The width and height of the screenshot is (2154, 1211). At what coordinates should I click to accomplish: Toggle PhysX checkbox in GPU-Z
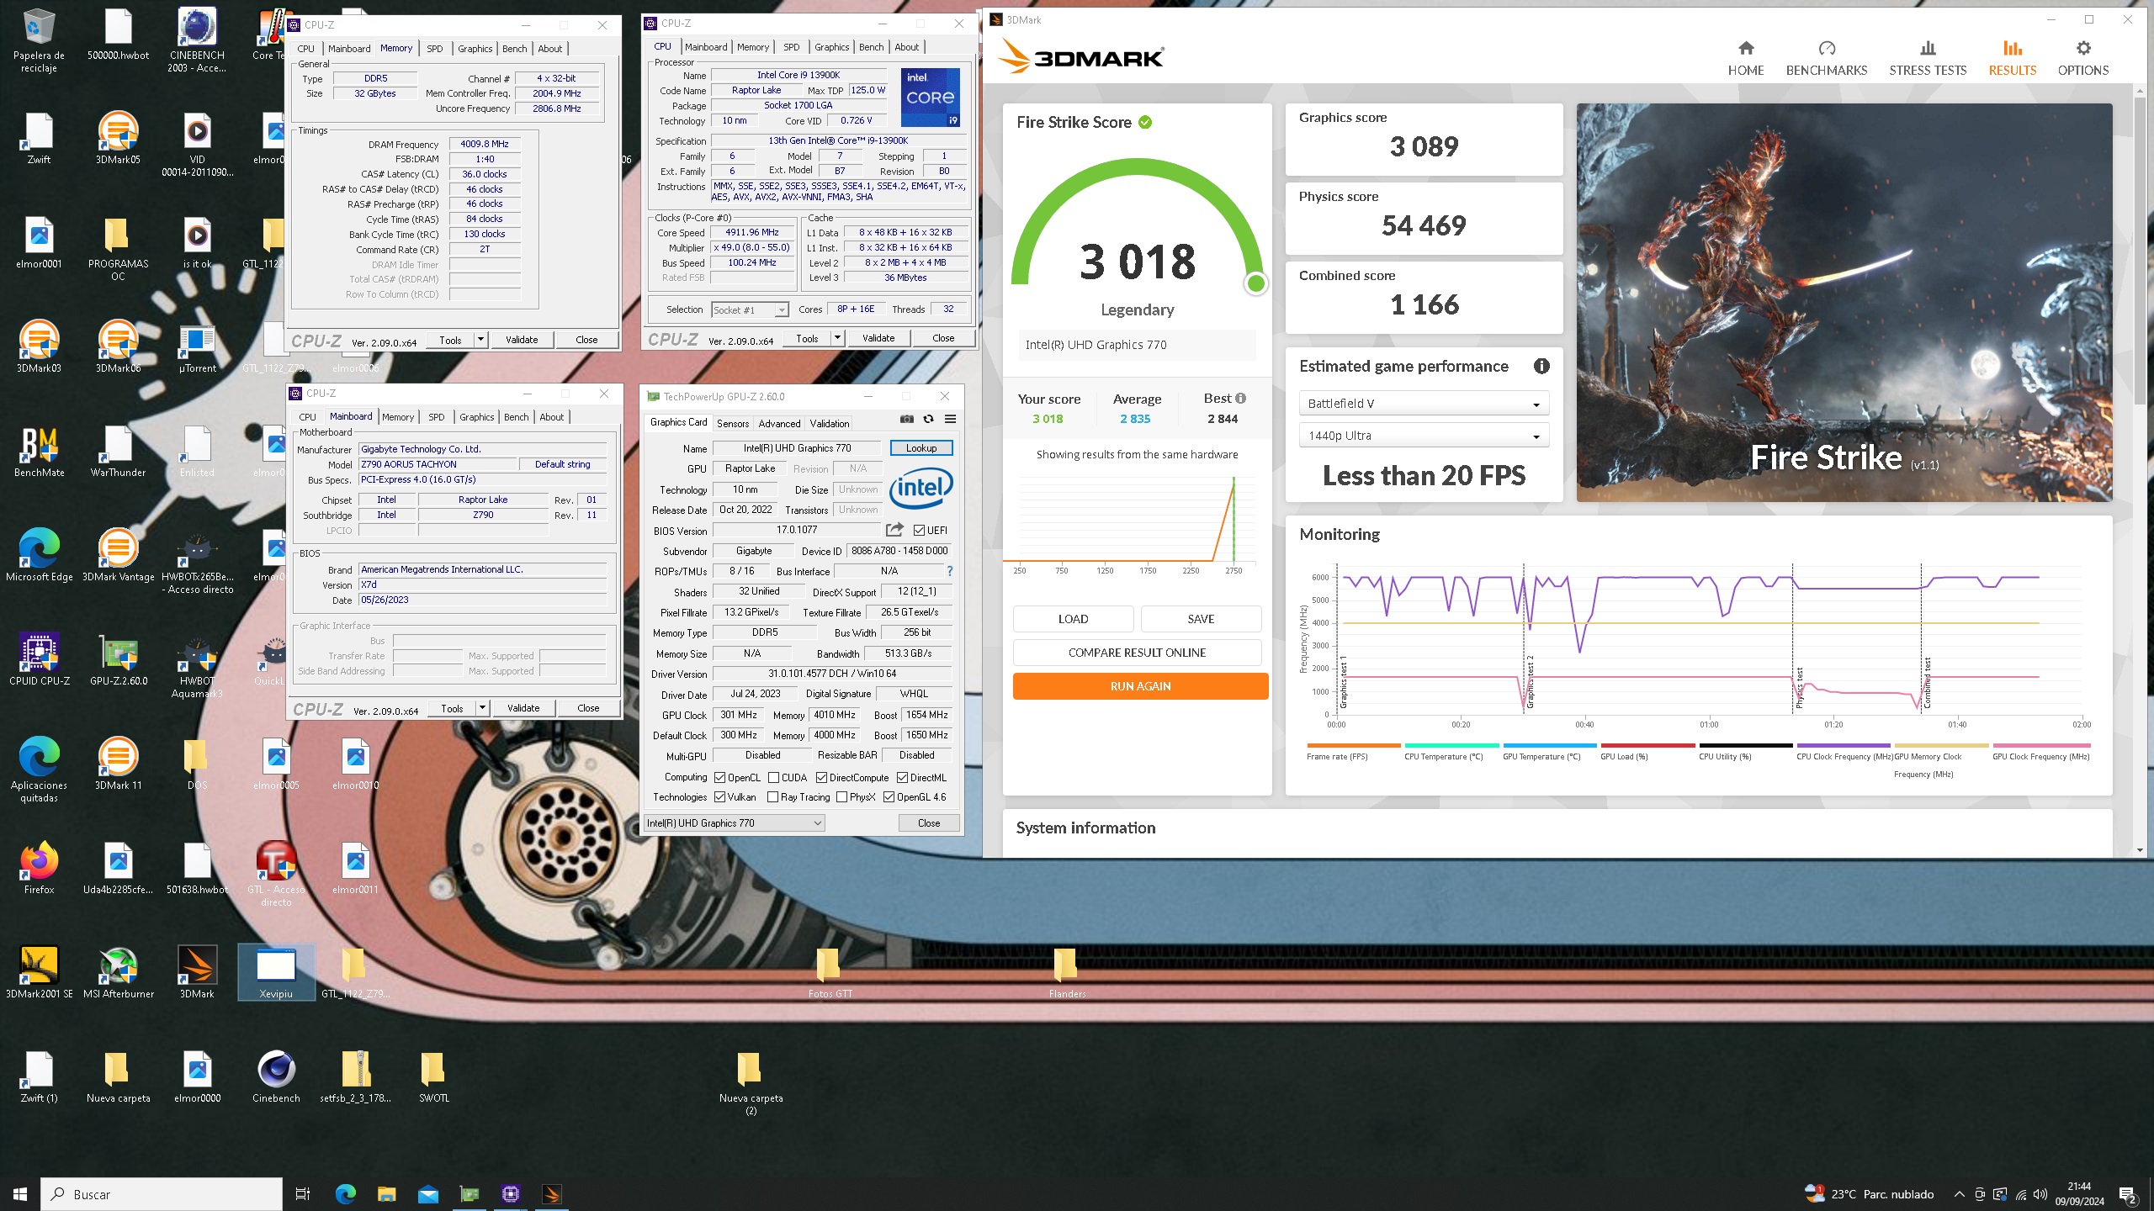click(x=841, y=797)
